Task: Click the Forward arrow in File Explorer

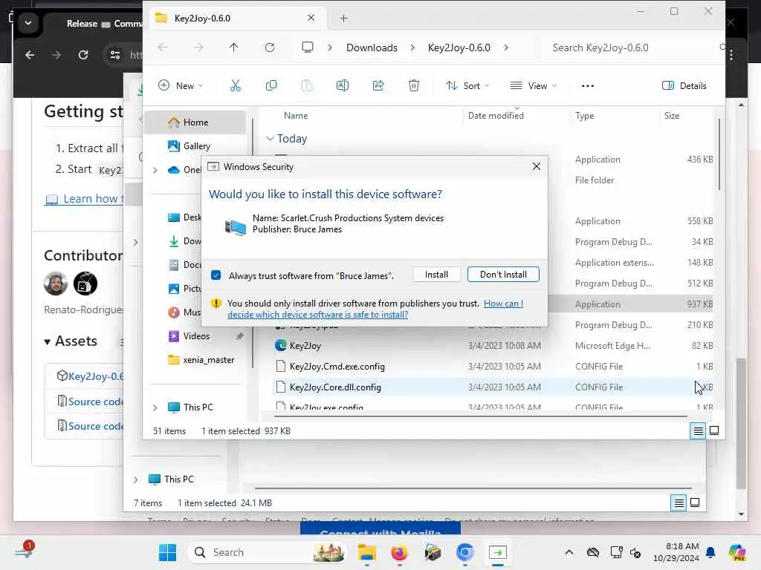Action: 198,47
